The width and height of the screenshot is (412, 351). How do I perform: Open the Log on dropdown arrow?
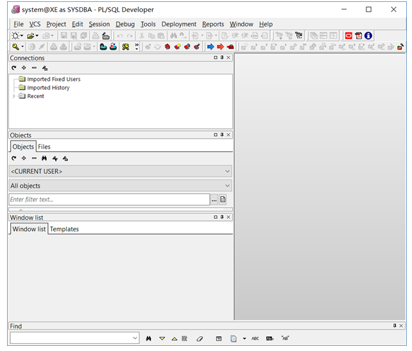[x=22, y=47]
